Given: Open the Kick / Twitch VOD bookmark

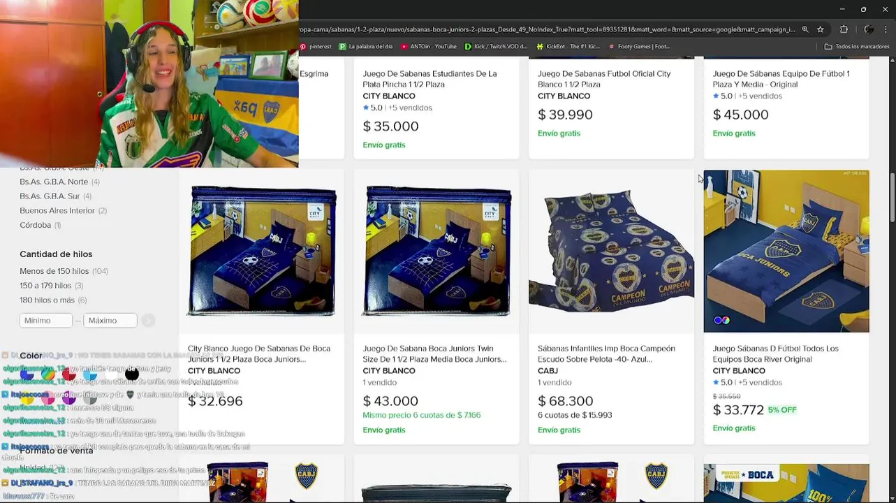Looking at the screenshot, I should click(496, 47).
